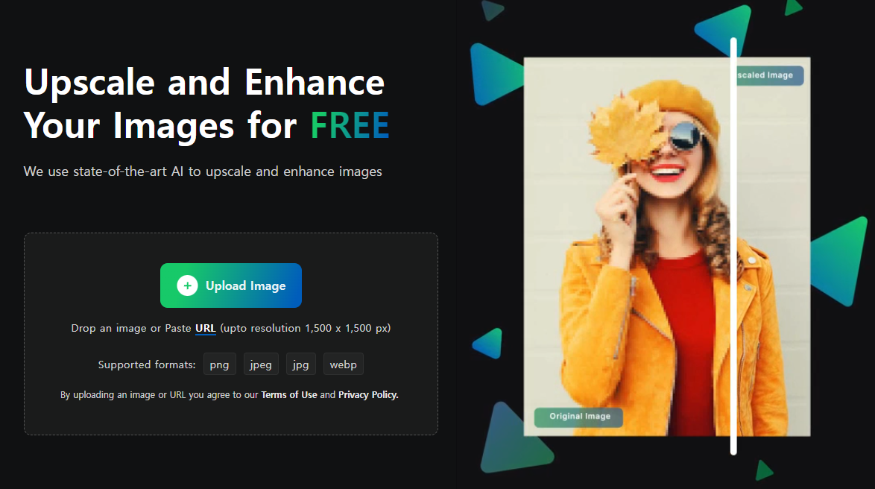Select the webp format tag

point(343,365)
